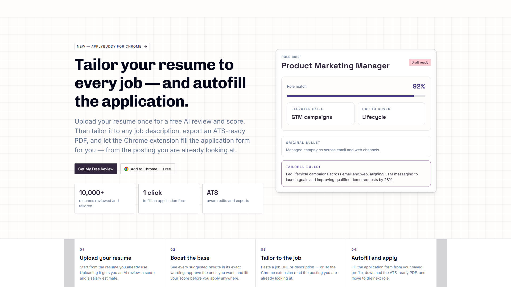Click the Draft ready badge
This screenshot has width=511, height=287.
[420, 62]
